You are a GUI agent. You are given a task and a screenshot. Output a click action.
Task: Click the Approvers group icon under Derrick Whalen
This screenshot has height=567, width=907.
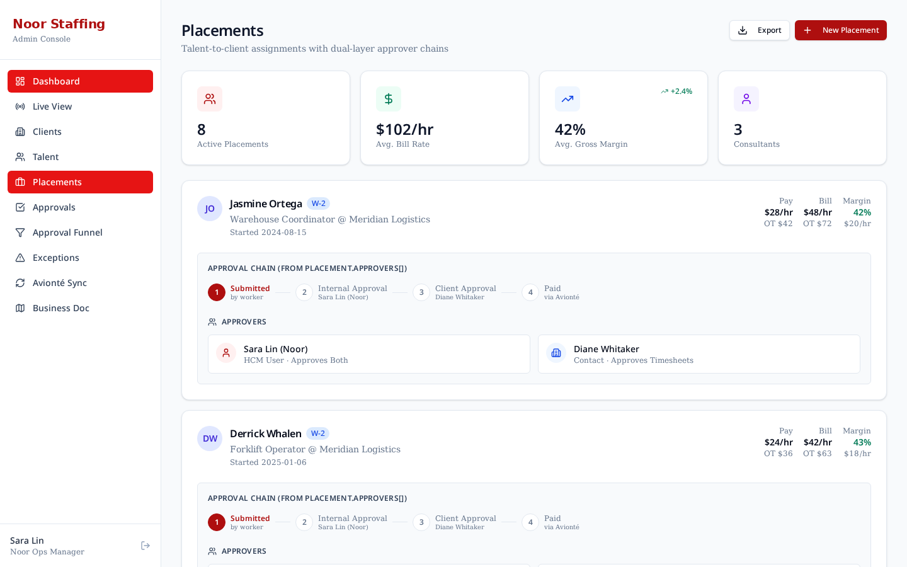212,551
